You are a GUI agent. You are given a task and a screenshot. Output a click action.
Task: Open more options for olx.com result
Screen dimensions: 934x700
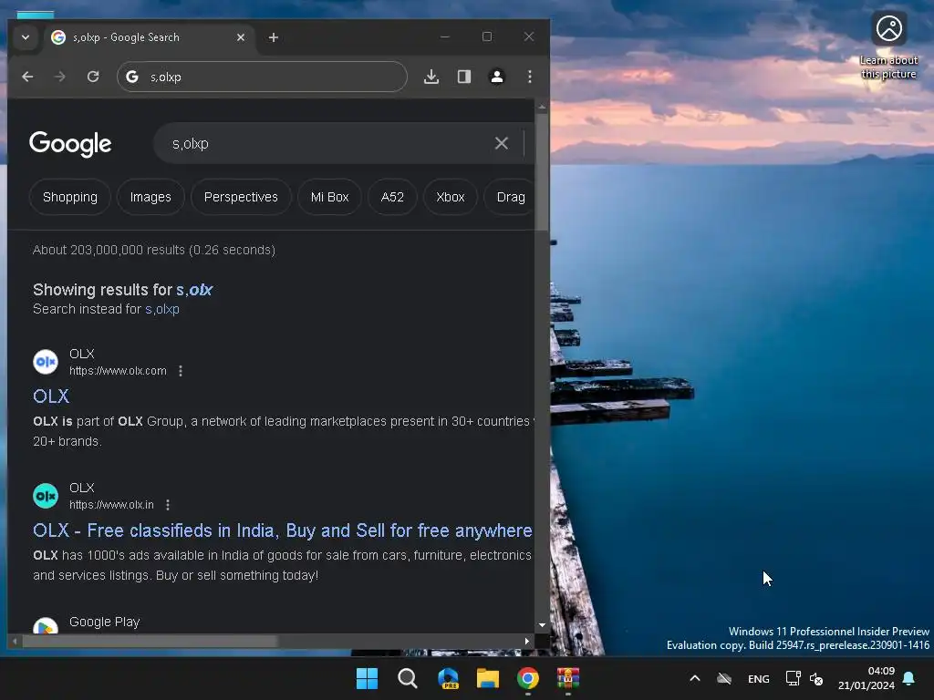coord(181,371)
